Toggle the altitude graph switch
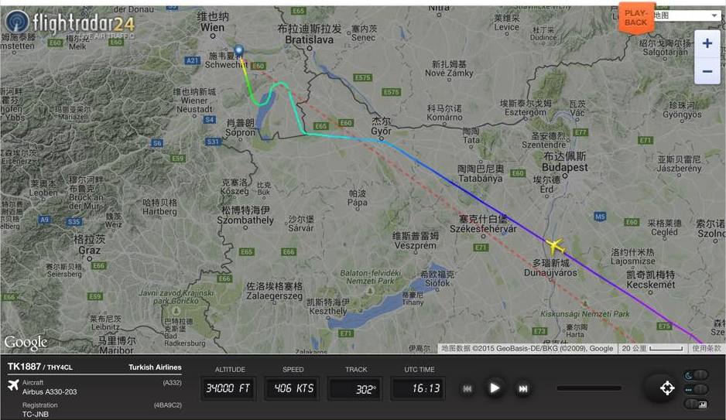Image resolution: width=726 pixels, height=420 pixels. [x=697, y=404]
